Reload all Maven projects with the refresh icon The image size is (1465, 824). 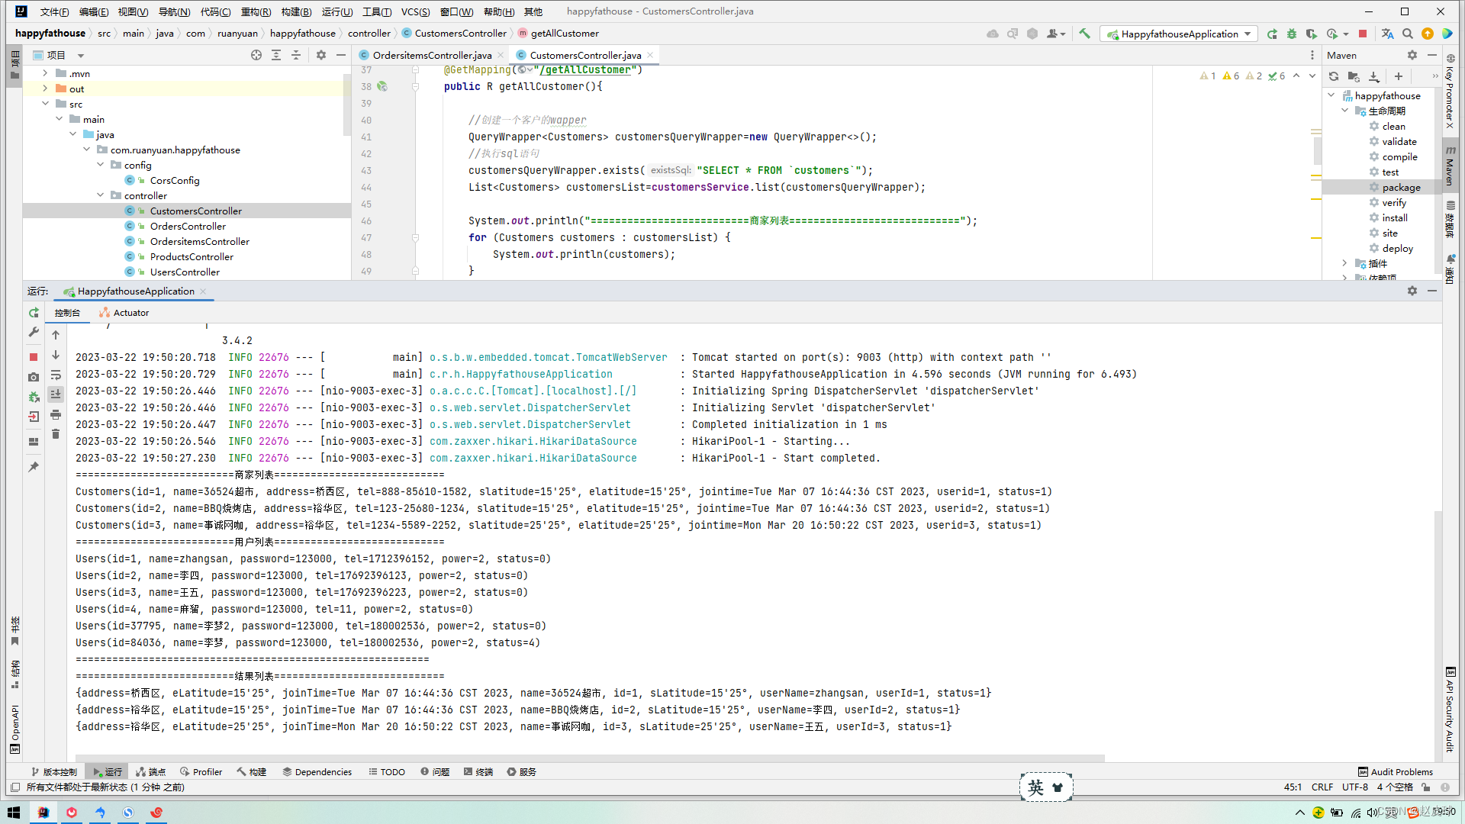tap(1333, 76)
